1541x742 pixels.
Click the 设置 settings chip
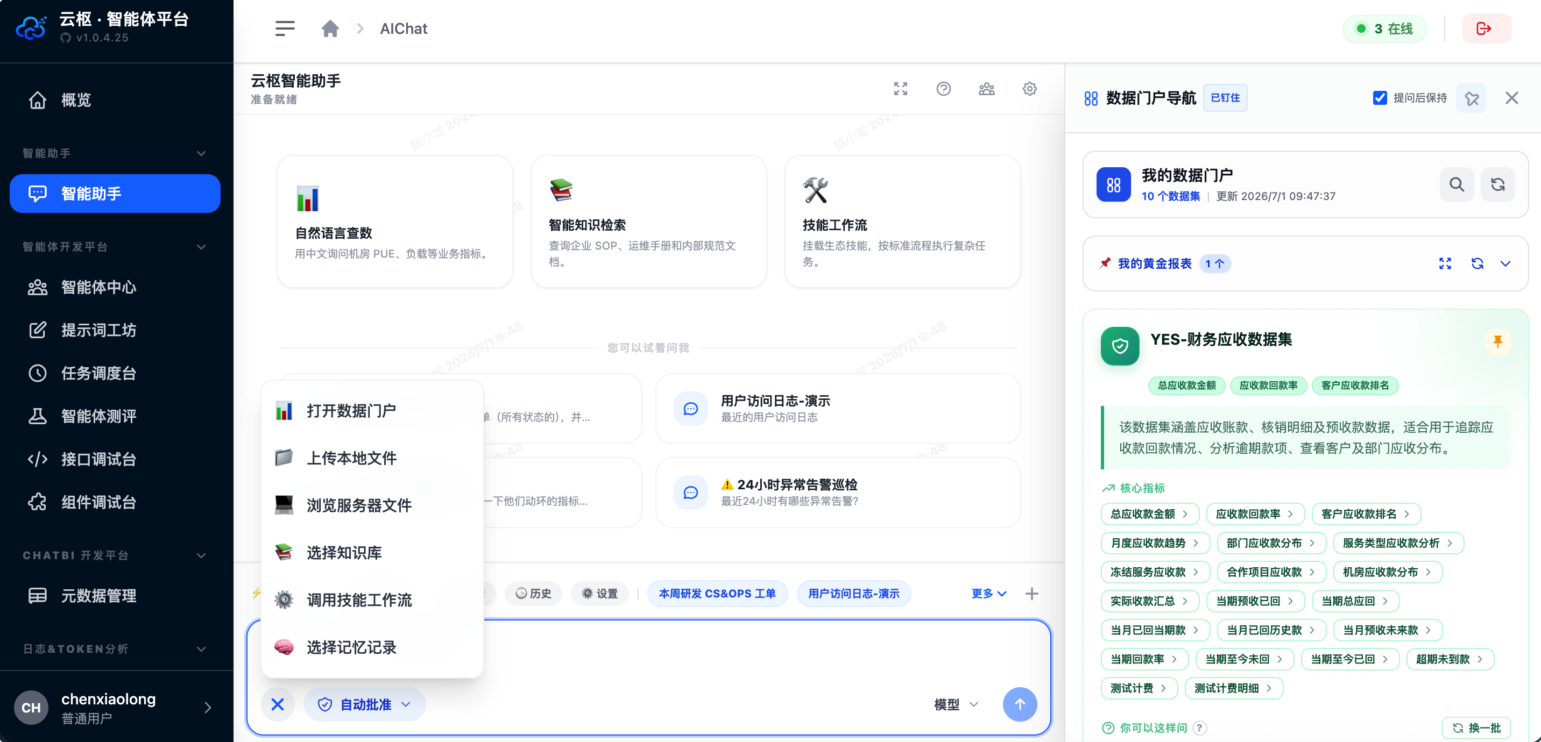(599, 593)
